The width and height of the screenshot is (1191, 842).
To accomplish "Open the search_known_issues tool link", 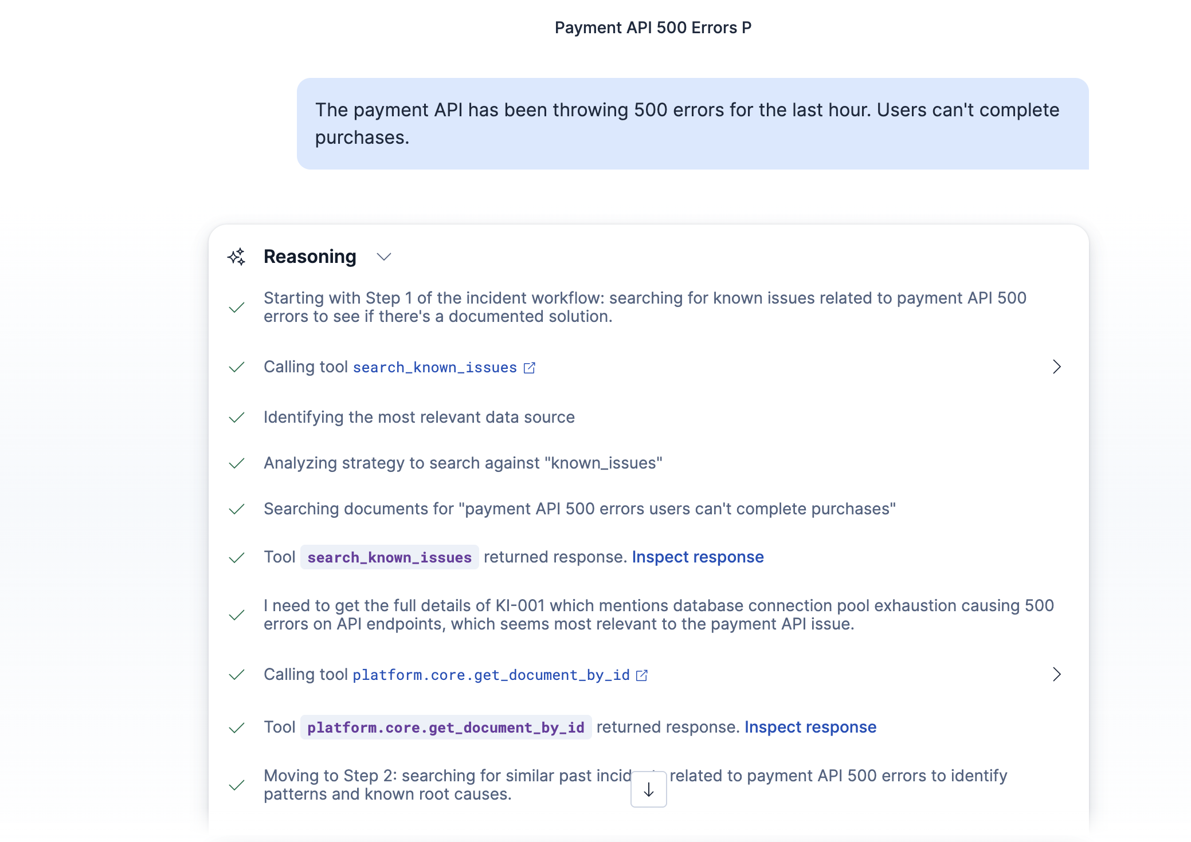I will (x=435, y=367).
